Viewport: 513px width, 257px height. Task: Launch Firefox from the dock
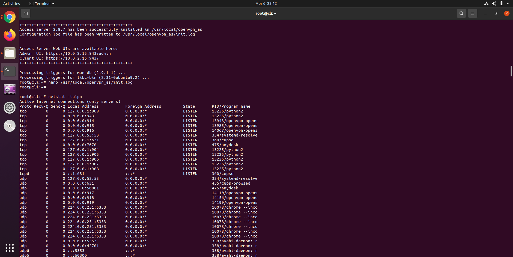(x=10, y=35)
